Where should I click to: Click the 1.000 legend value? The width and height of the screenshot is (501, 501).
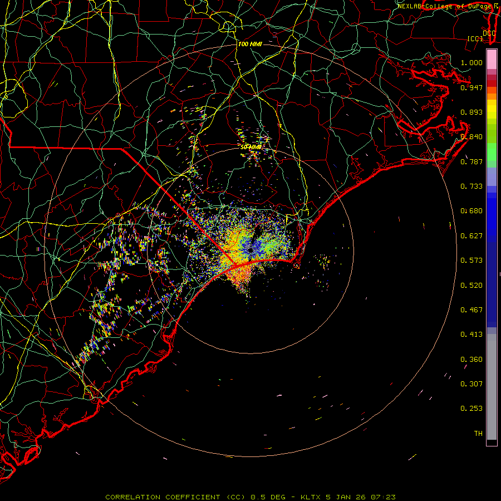tap(471, 62)
